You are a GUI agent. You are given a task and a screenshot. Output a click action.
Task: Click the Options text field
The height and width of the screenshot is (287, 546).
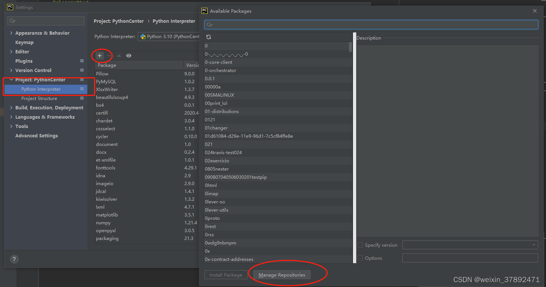[x=470, y=258]
